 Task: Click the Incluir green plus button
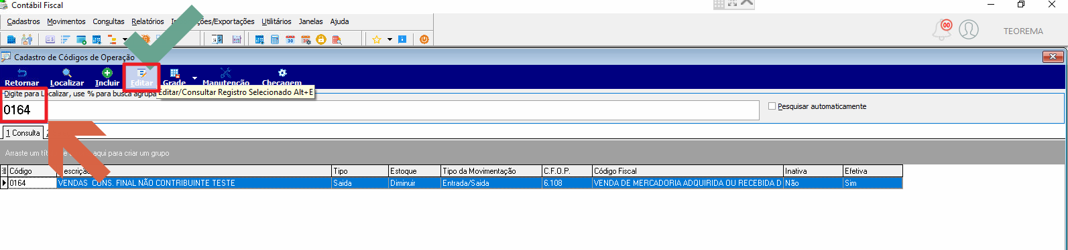pos(107,78)
